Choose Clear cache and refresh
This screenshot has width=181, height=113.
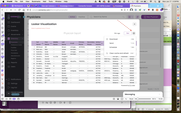pyautogui.click(x=119, y=53)
